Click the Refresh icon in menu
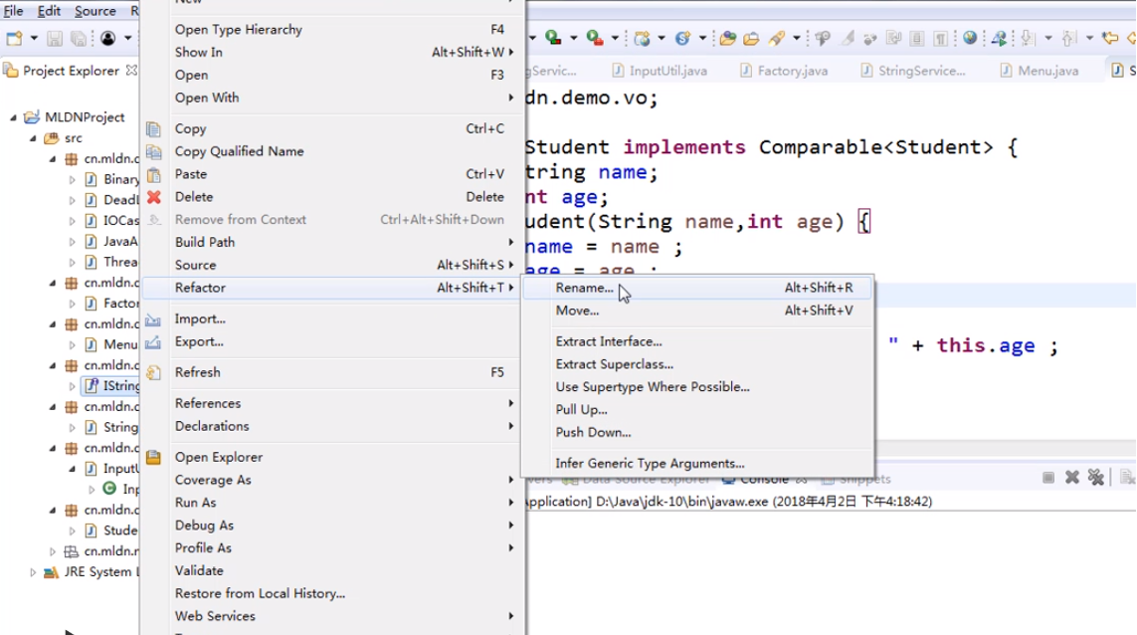1137x635 pixels. [x=153, y=372]
